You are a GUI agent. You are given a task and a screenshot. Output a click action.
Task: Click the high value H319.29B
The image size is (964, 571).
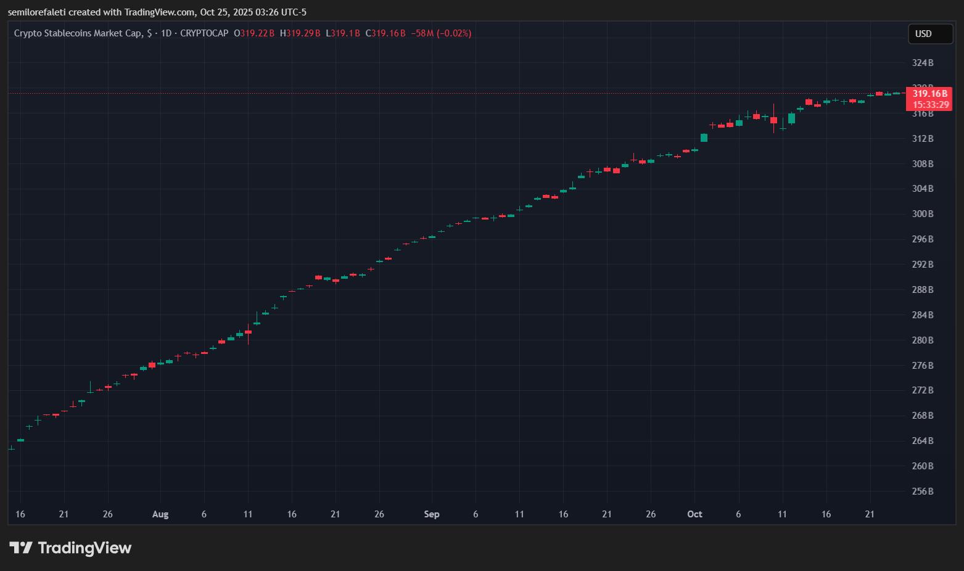[300, 33]
